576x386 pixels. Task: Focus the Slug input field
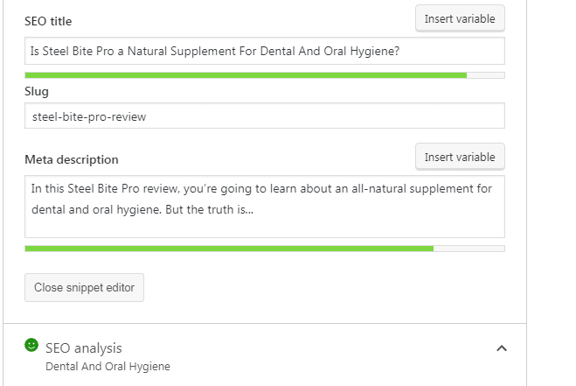coord(264,116)
